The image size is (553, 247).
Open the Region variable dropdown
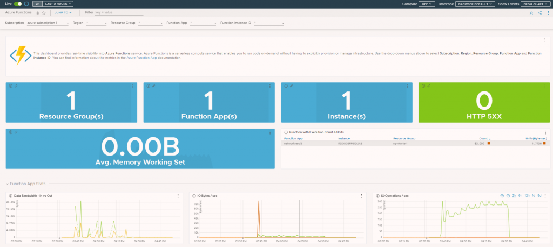coord(96,23)
